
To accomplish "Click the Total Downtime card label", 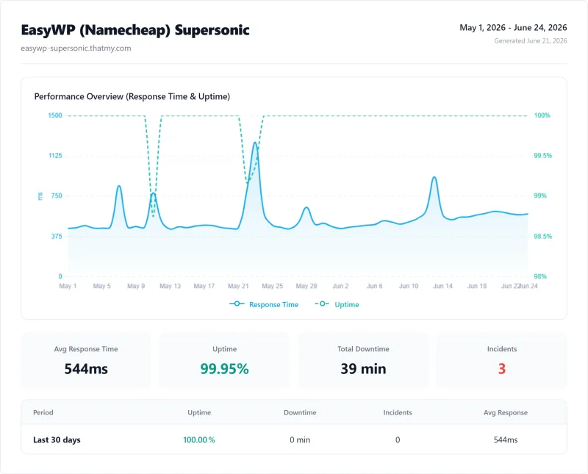I will pyautogui.click(x=363, y=349).
